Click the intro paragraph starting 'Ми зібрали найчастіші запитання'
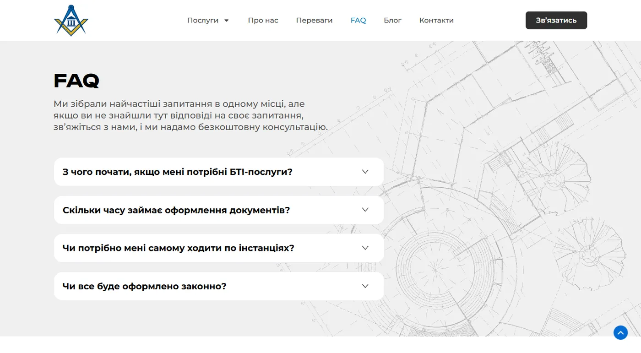This screenshot has width=641, height=353. point(190,115)
